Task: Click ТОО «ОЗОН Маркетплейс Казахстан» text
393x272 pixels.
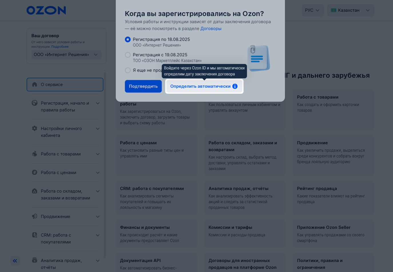Action: 167,61
